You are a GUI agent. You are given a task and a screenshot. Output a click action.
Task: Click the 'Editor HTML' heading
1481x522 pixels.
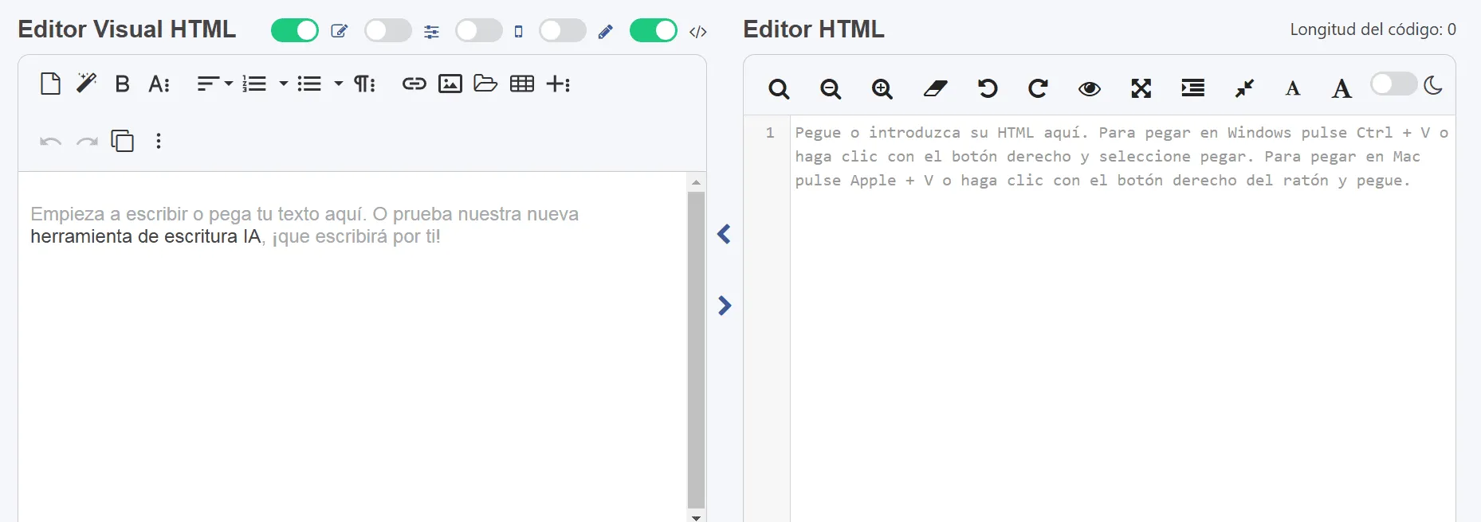point(814,29)
